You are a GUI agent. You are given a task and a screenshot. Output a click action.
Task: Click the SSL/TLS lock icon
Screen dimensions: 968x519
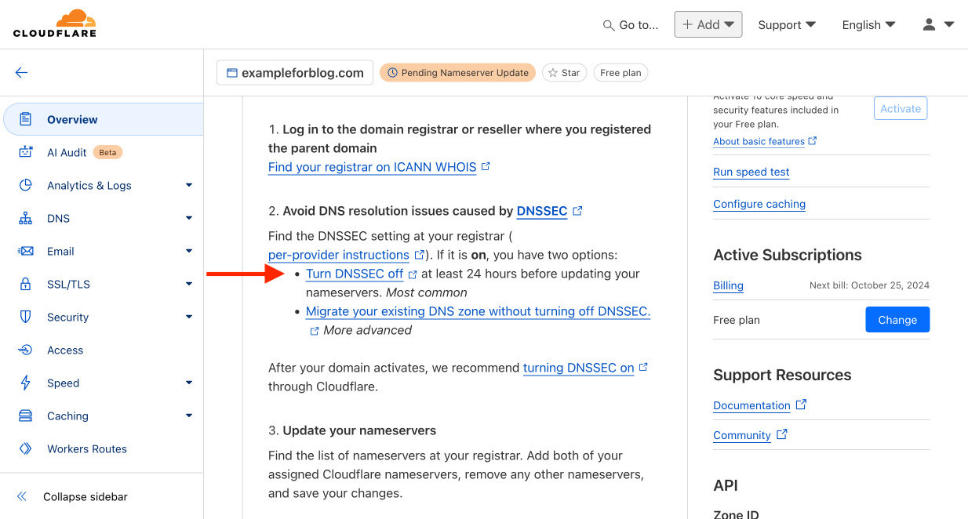(x=26, y=284)
